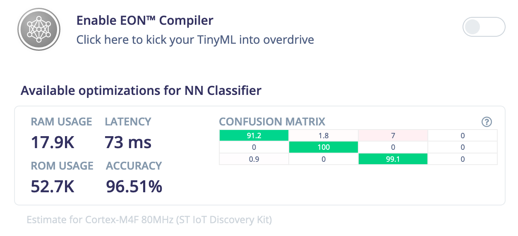Click the CONFUSION MATRIX label

point(272,122)
